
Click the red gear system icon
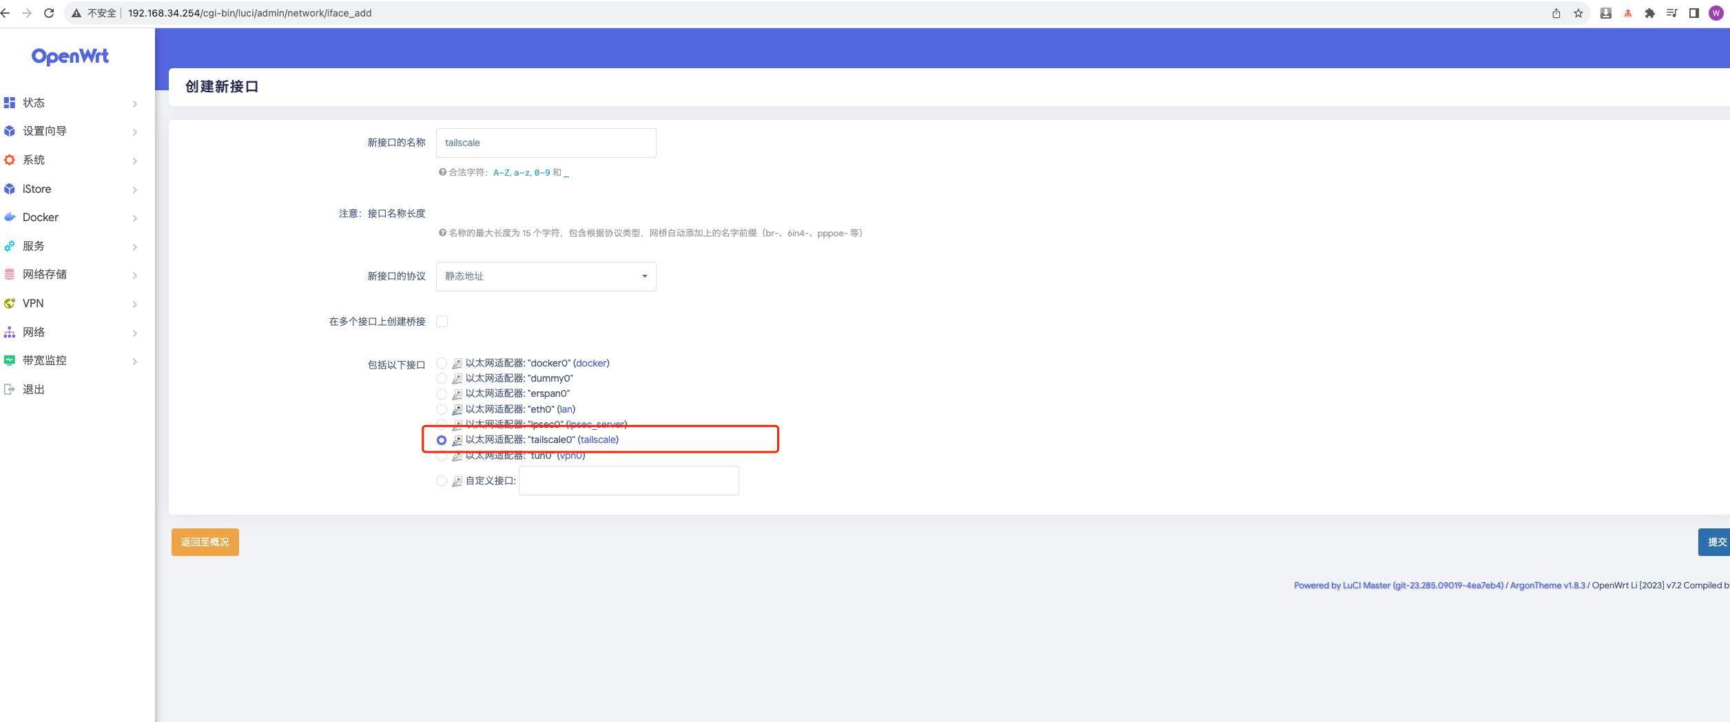click(10, 160)
